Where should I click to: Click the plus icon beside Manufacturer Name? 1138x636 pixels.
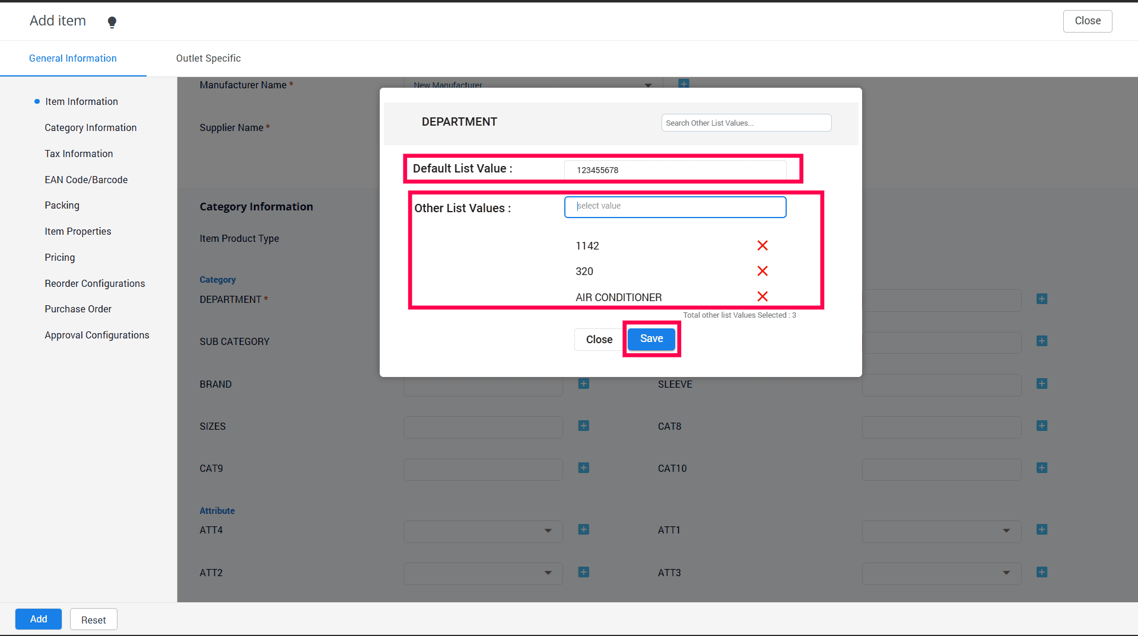point(684,84)
